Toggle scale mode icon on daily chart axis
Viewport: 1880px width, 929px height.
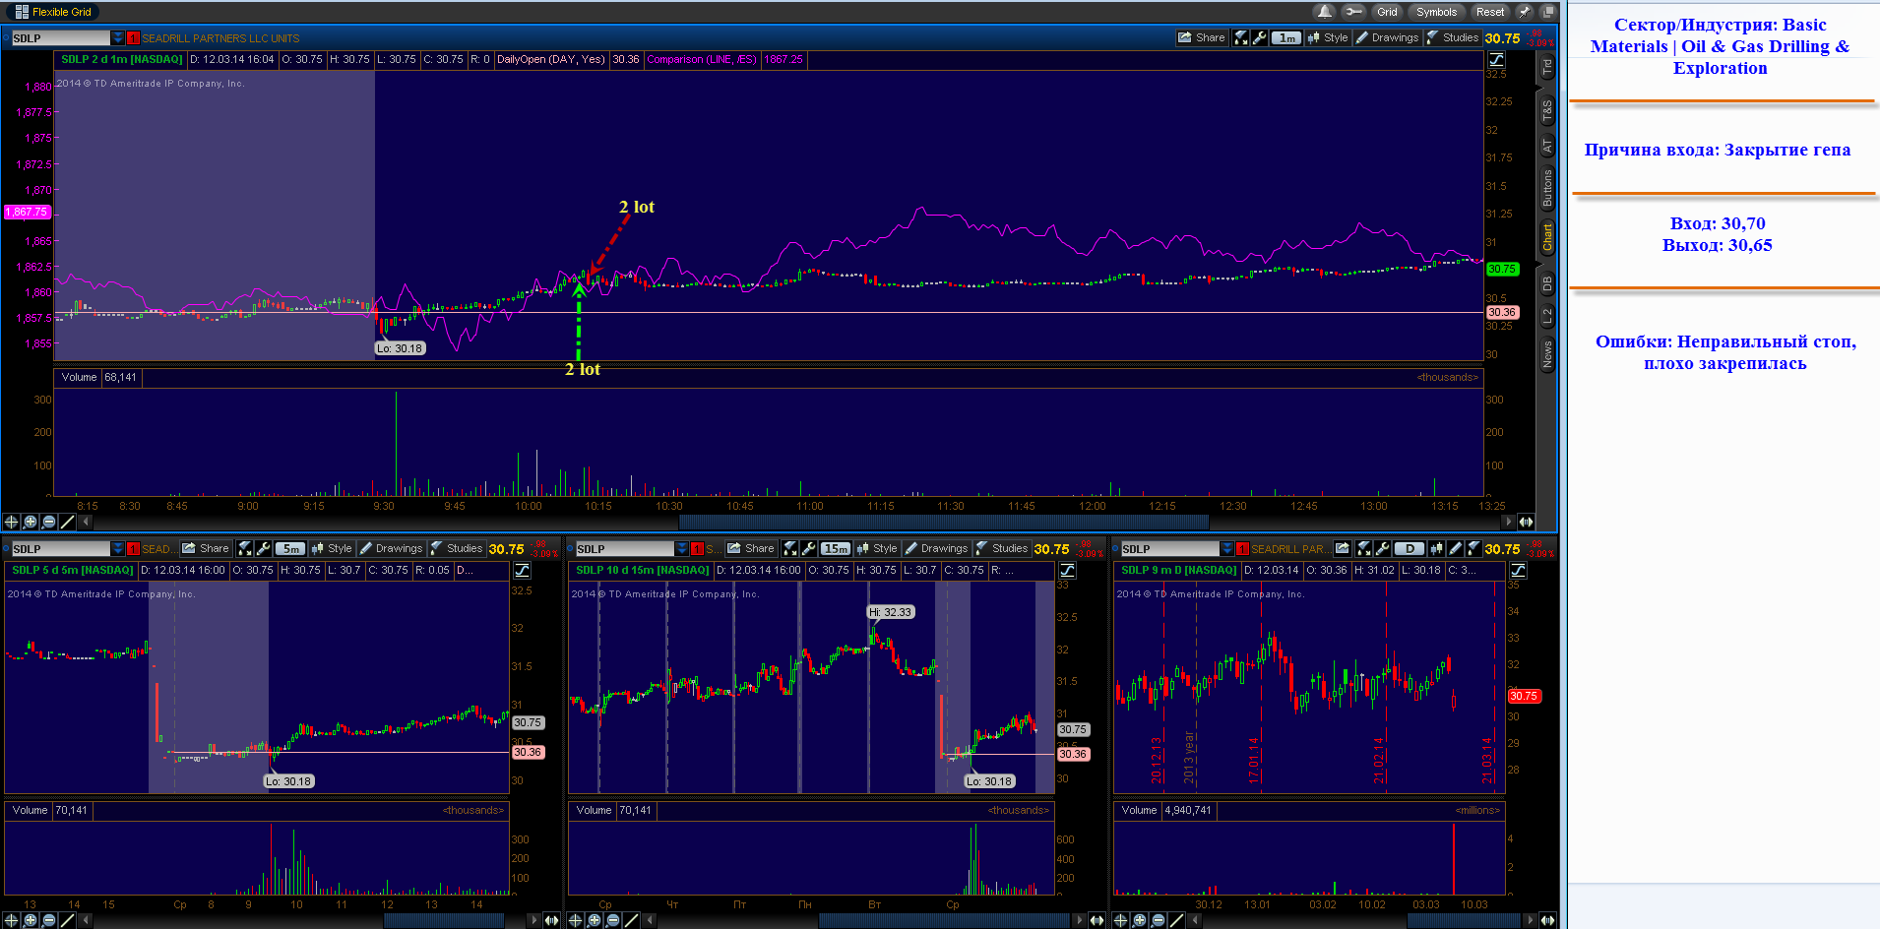click(1518, 570)
